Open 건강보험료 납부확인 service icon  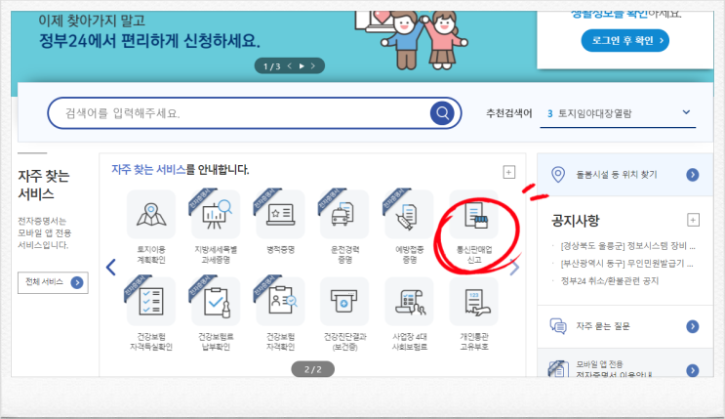click(216, 302)
